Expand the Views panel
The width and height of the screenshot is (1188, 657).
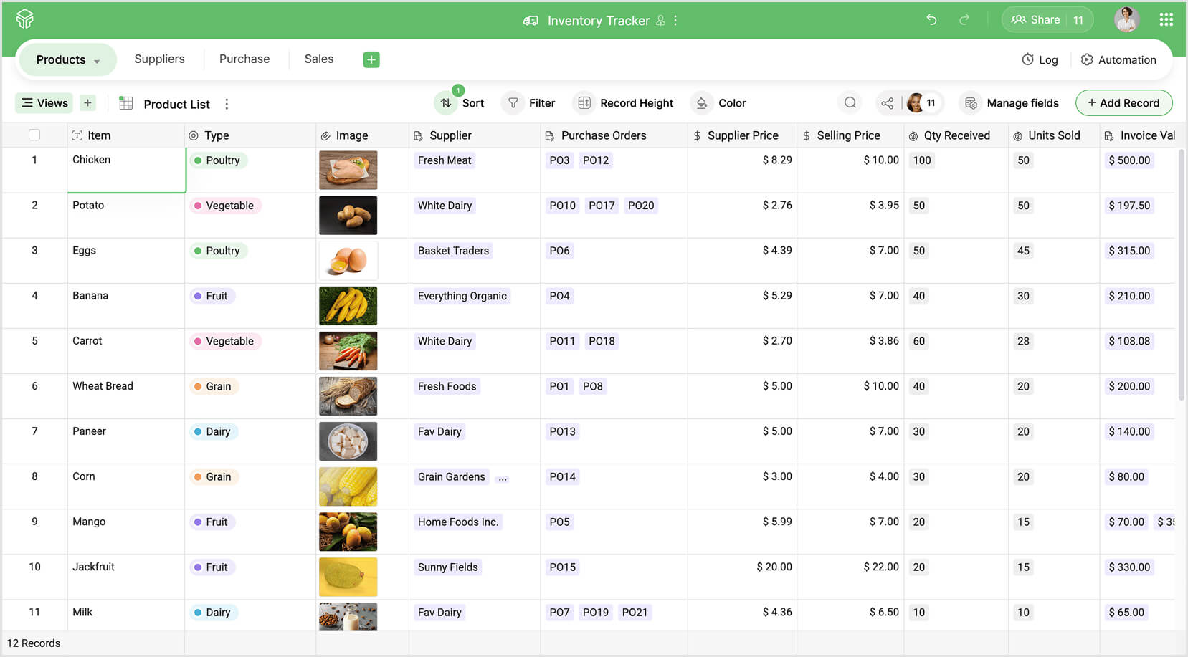pos(44,102)
